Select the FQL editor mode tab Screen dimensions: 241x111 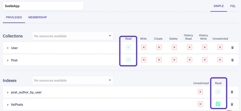[233, 6]
